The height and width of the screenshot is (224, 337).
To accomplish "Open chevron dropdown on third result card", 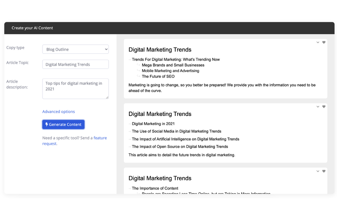I will pos(318,171).
